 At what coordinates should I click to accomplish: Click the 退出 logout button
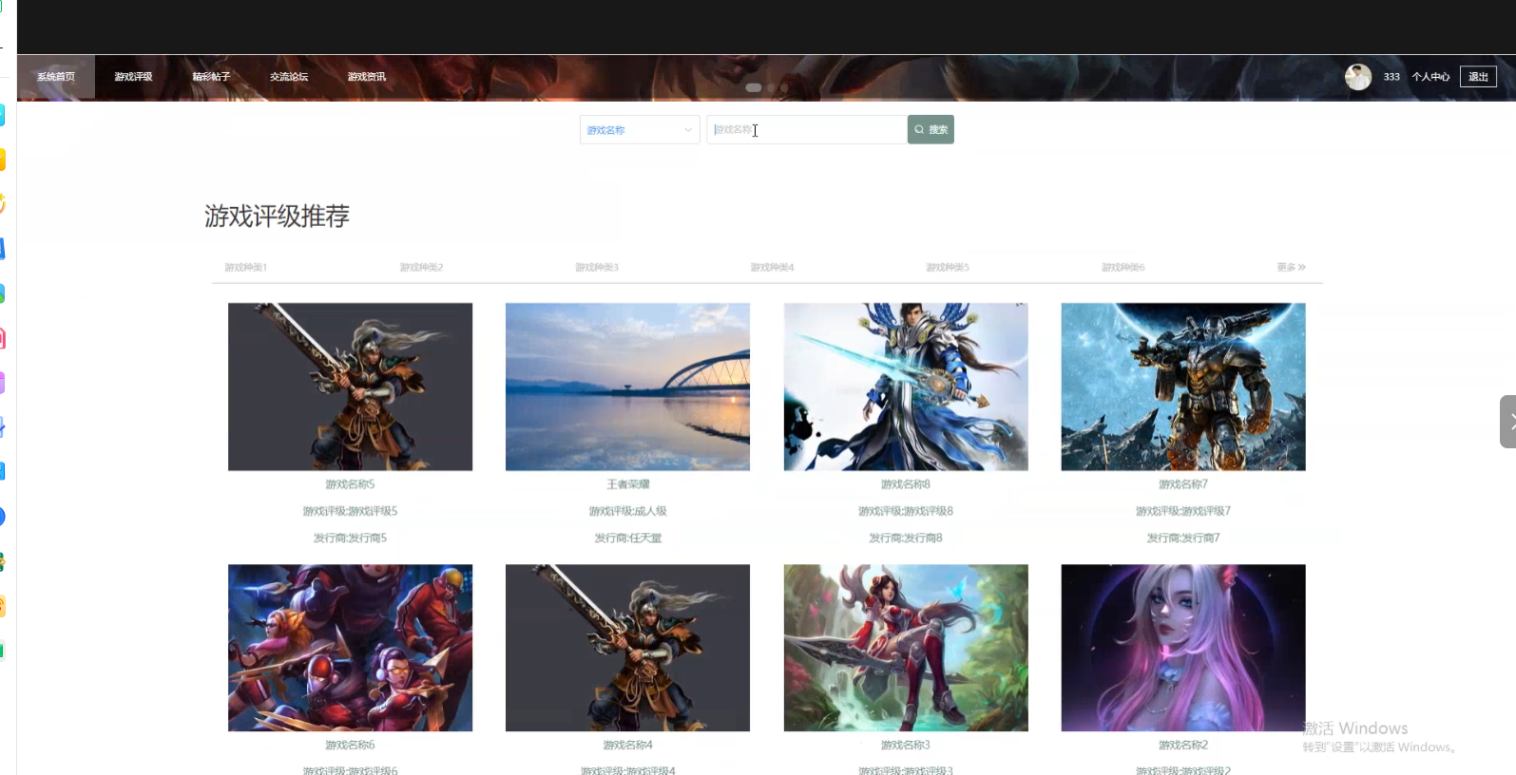point(1478,77)
